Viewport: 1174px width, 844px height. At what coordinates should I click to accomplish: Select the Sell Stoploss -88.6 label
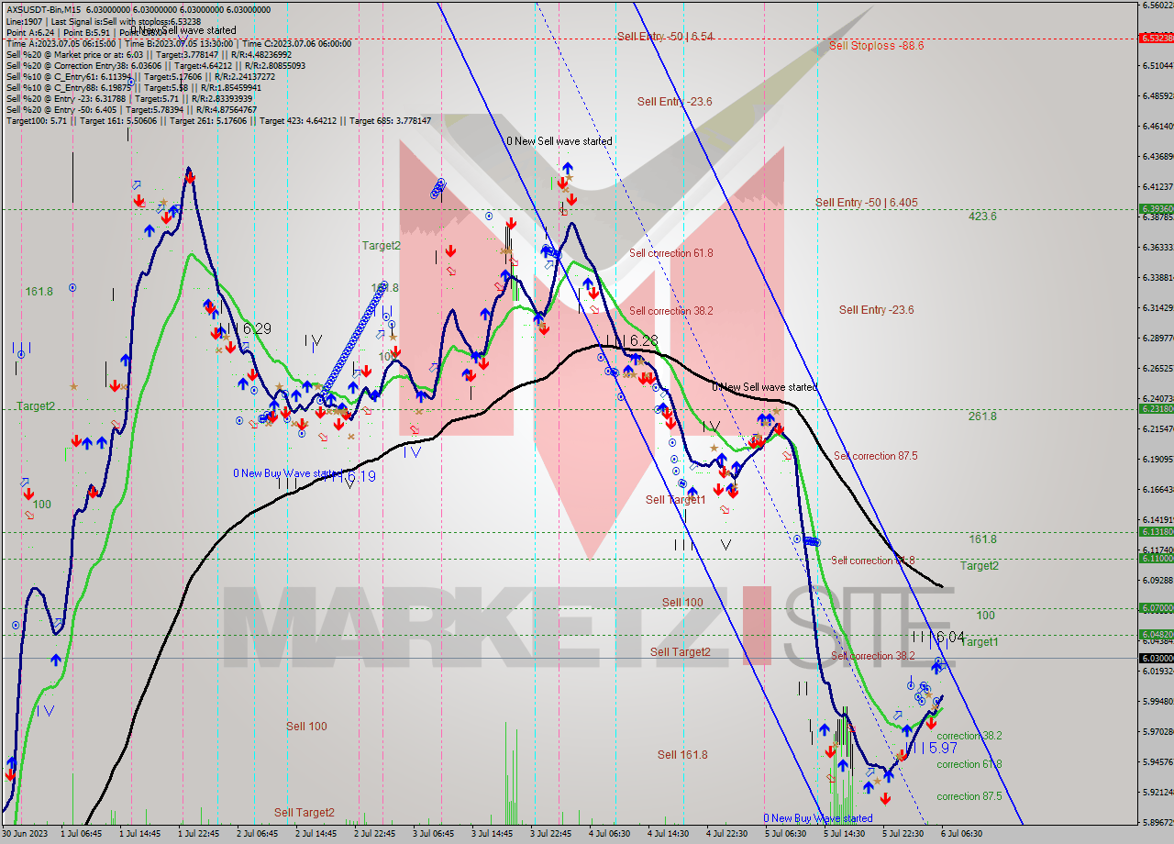[876, 45]
